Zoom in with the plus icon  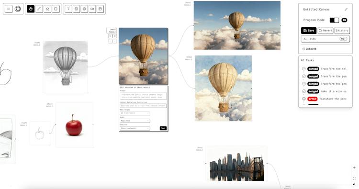(354, 168)
